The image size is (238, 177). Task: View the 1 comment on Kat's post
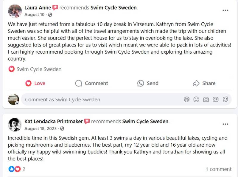click(218, 169)
